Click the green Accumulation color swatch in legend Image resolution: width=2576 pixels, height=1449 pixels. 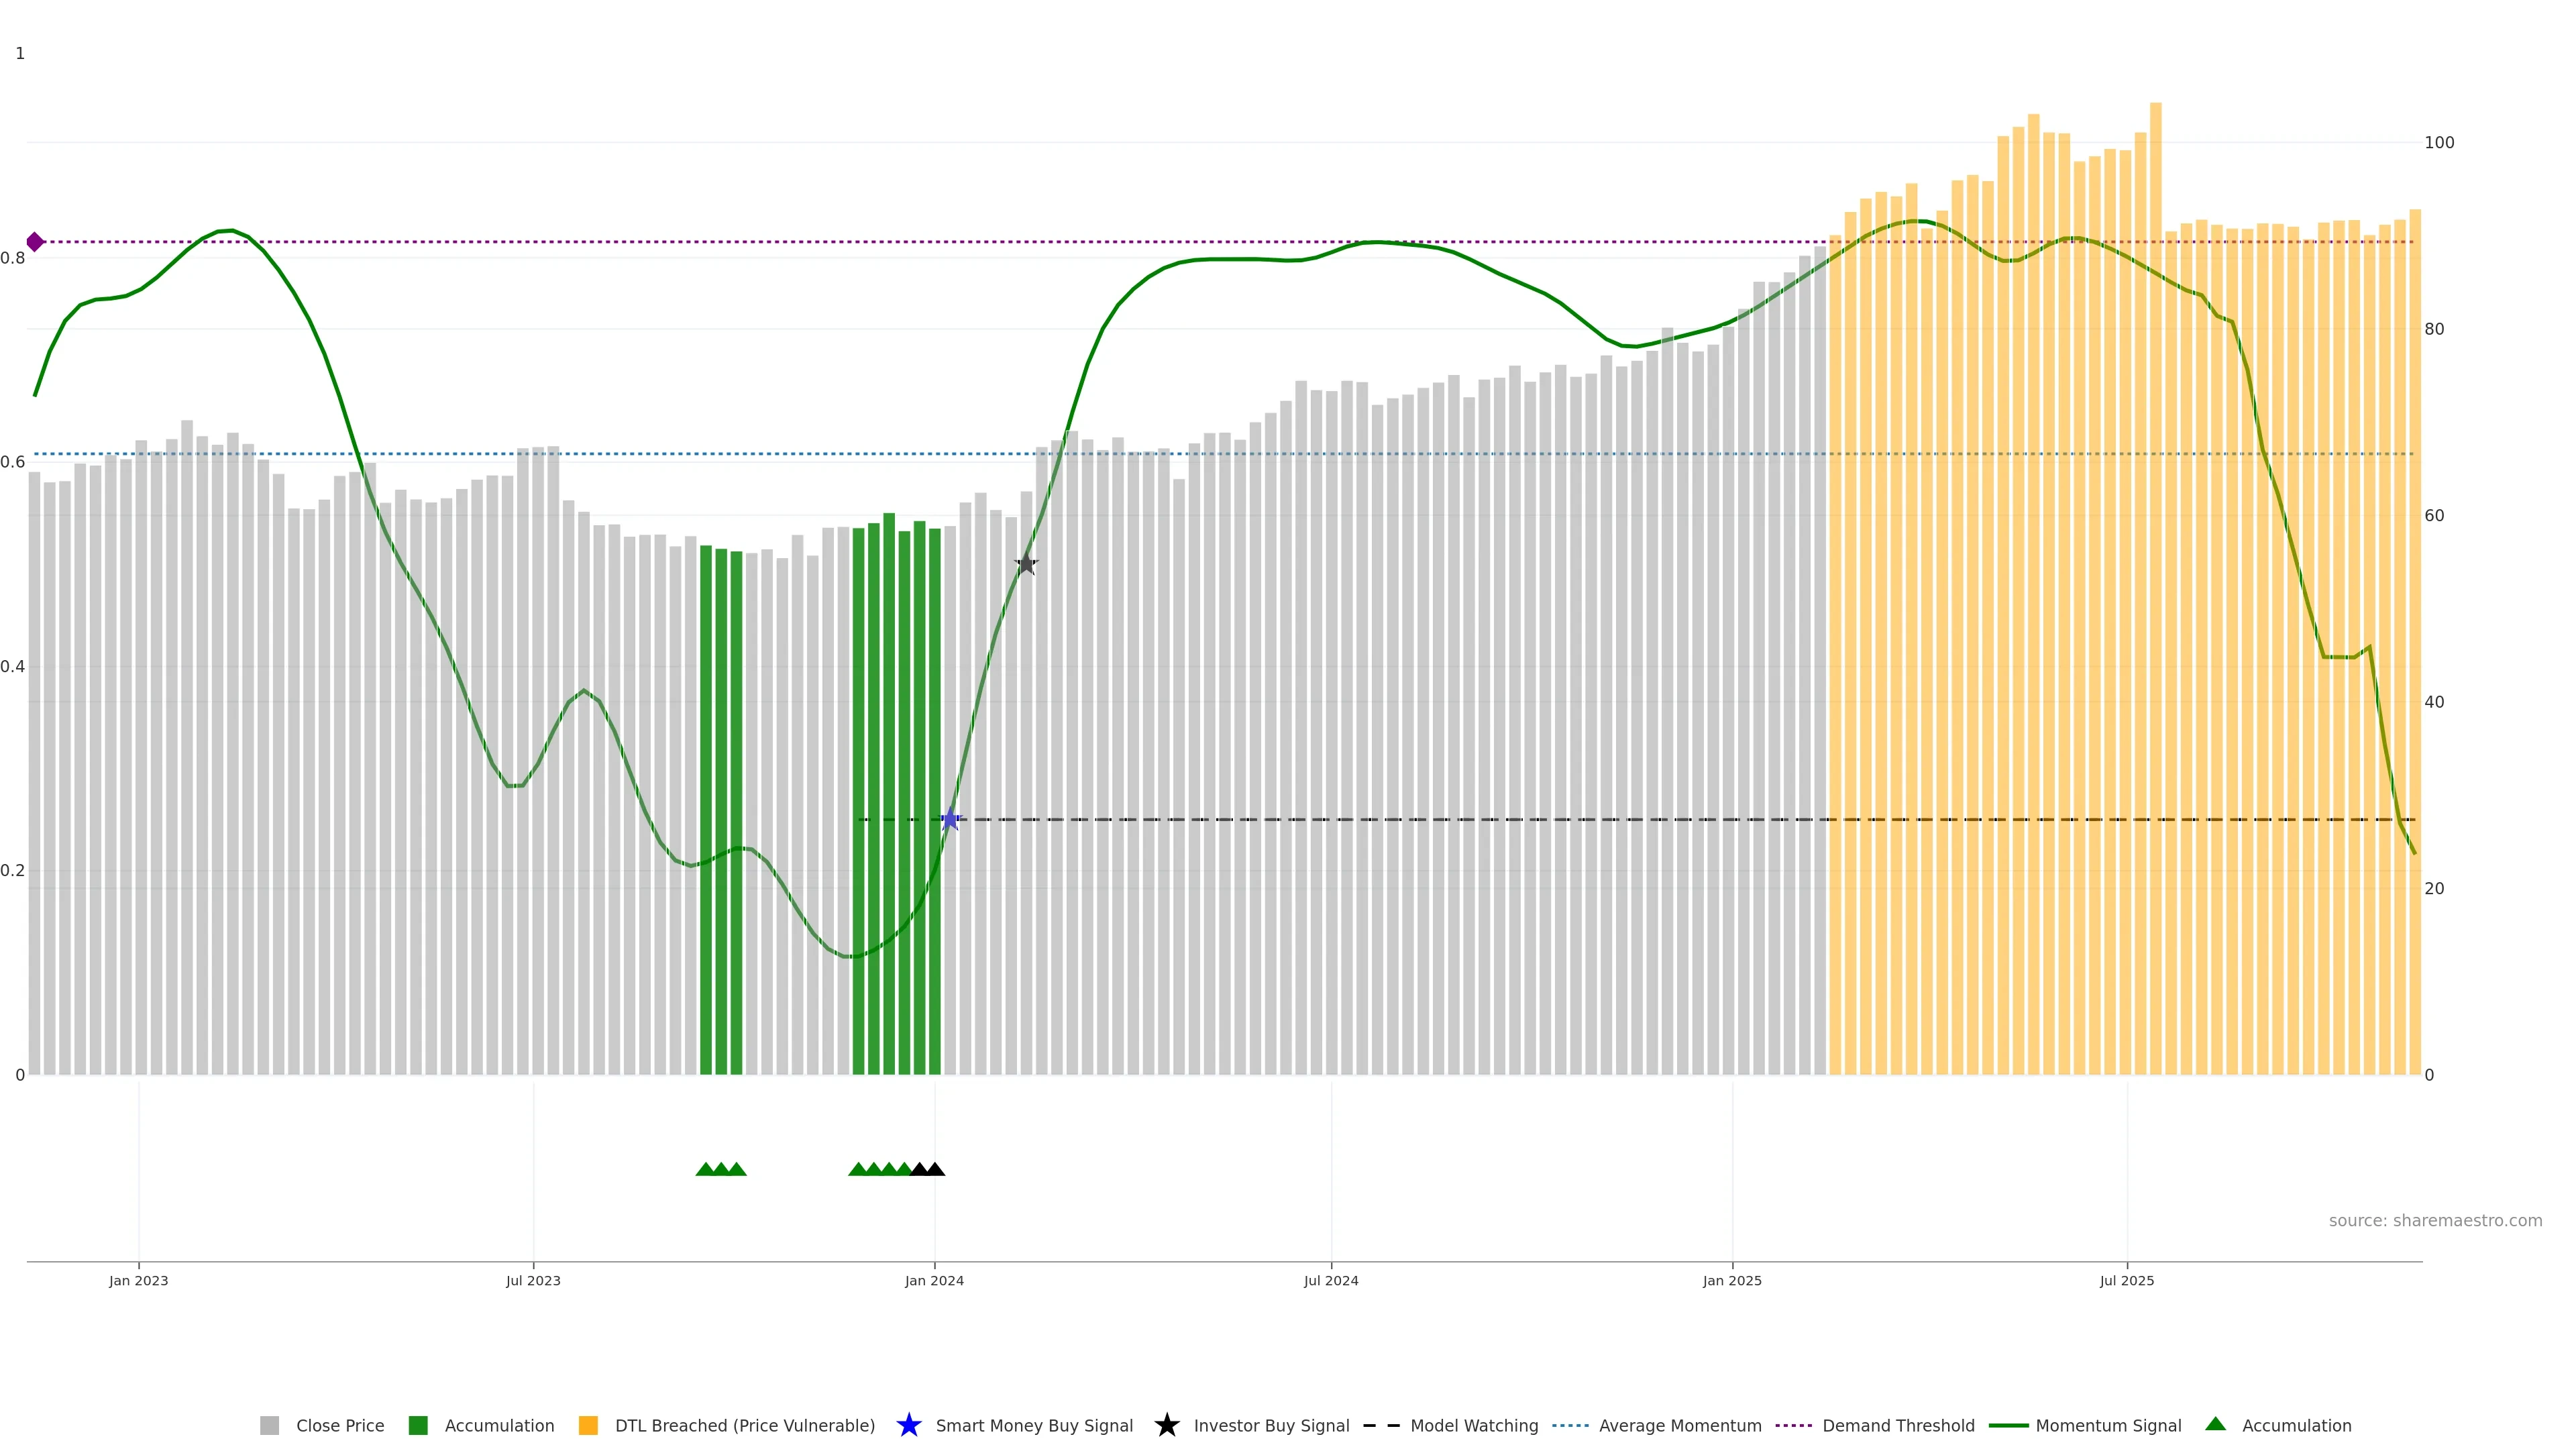(x=418, y=1425)
